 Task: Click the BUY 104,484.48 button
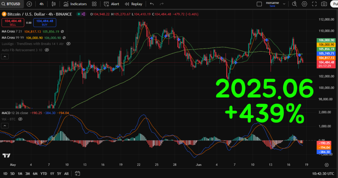[45, 23]
